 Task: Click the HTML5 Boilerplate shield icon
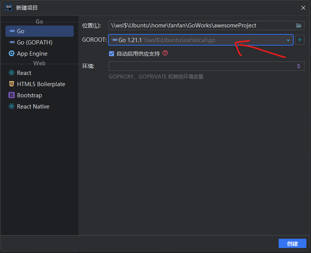tap(11, 84)
